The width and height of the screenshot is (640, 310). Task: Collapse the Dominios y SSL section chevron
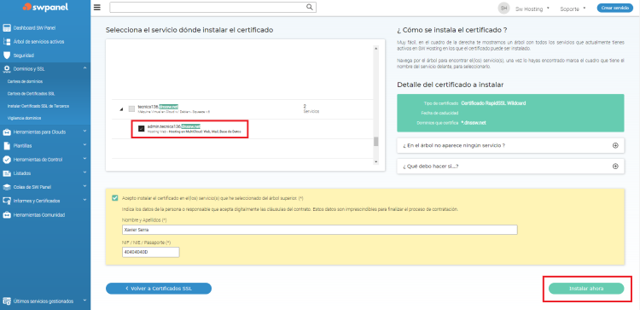(x=84, y=68)
